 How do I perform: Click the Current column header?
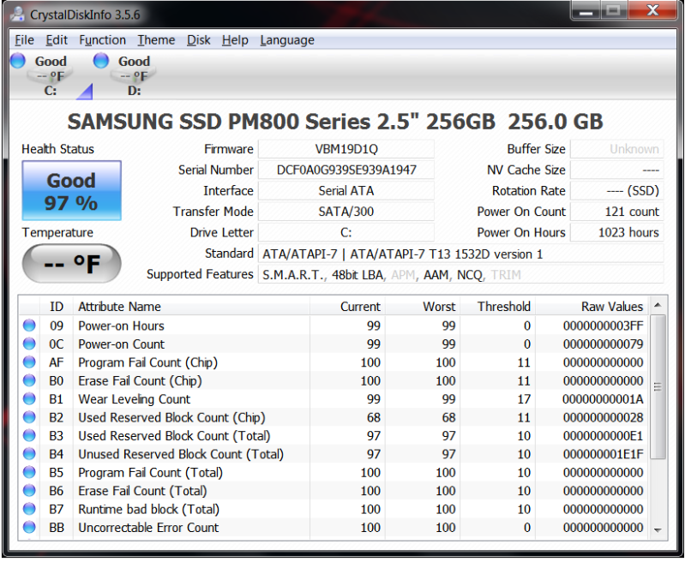(347, 307)
